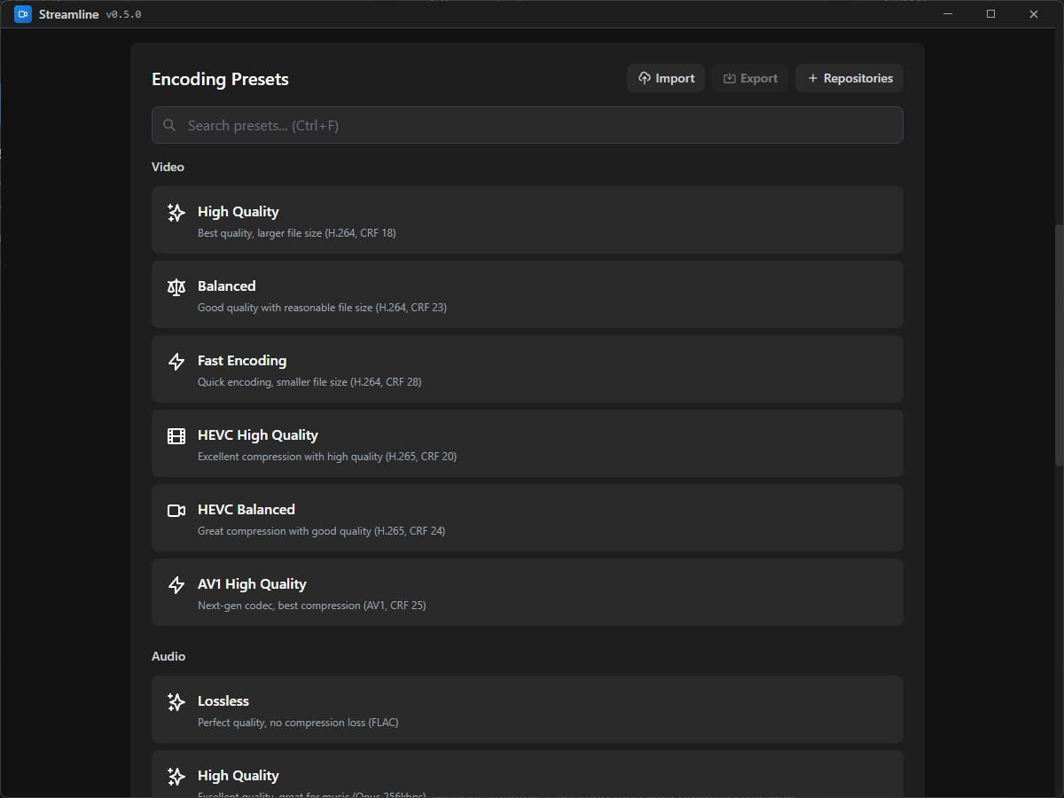Screen dimensions: 1064x798
Task: Click the sparkle icon on High Quality video preset
Action: 176,212
